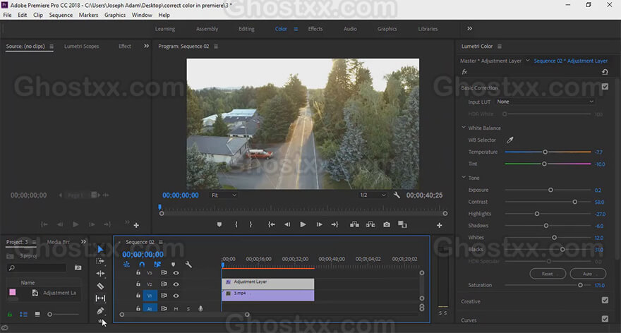621x333 pixels.
Task: Click the Tone Auto button
Action: 588,274
